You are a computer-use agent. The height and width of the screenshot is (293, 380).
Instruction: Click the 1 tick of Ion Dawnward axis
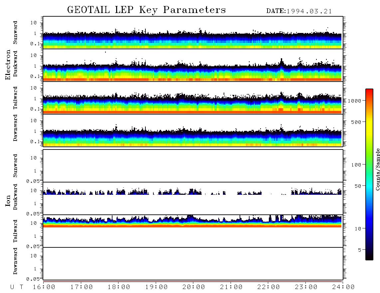35,269
